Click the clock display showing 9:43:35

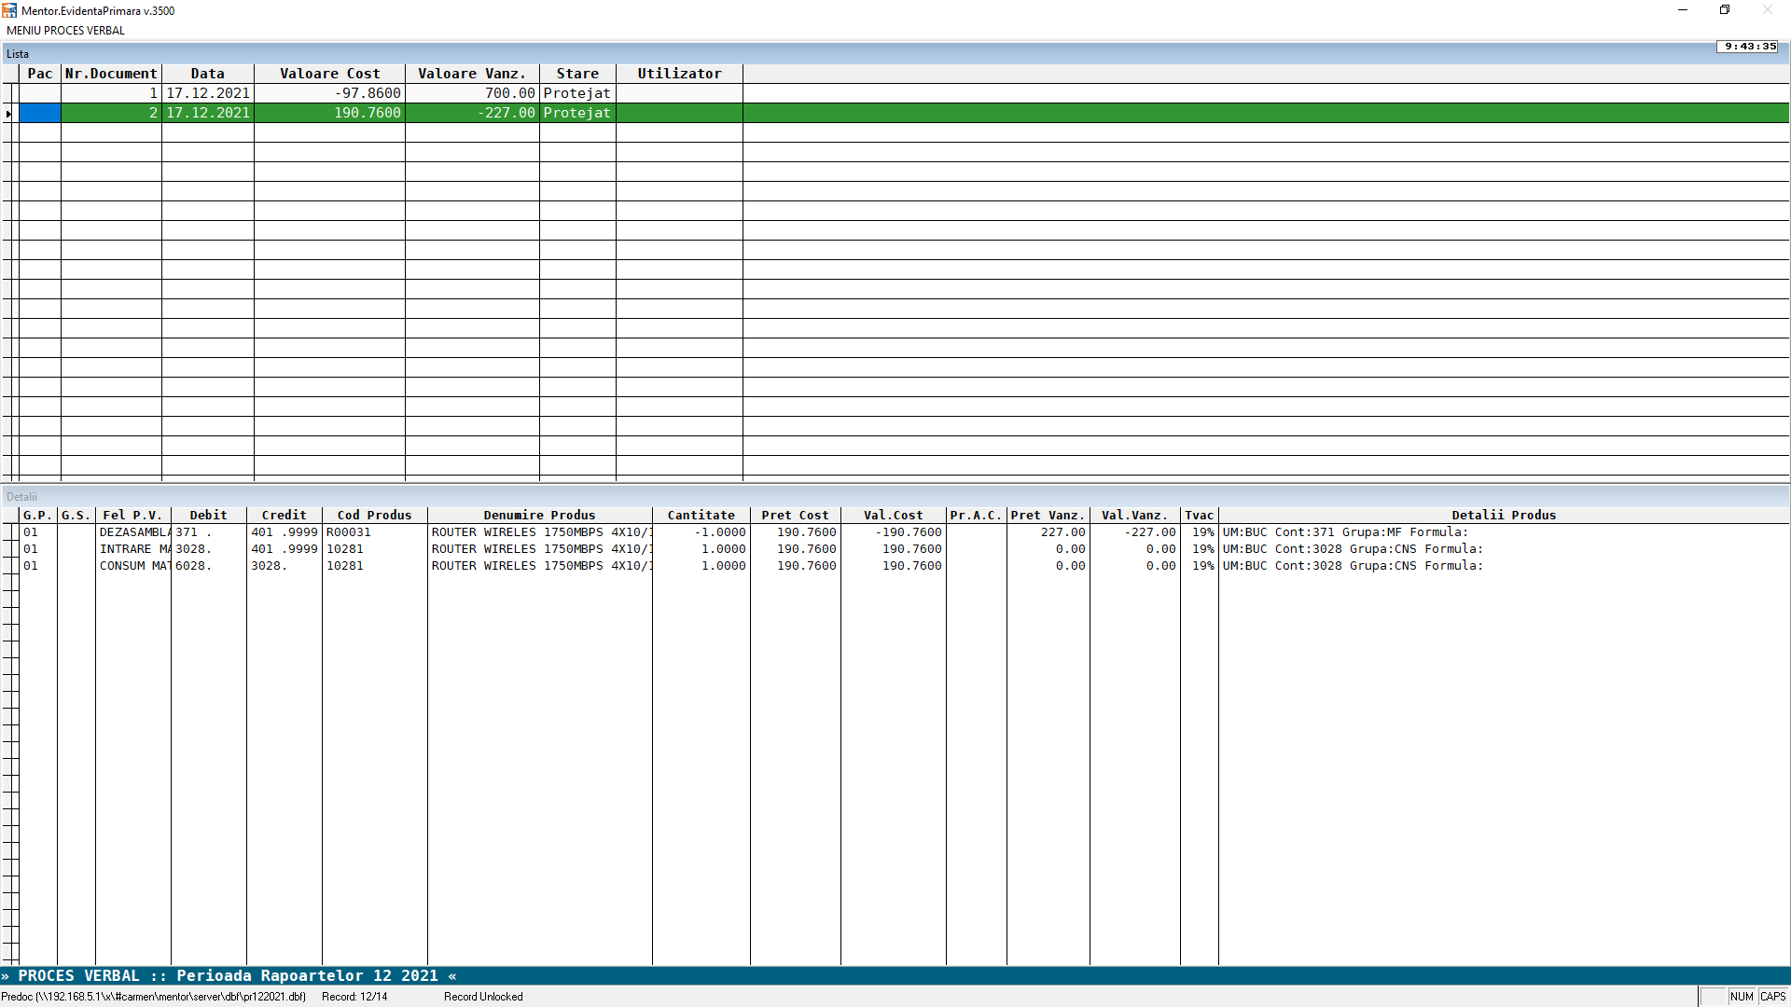[x=1749, y=46]
